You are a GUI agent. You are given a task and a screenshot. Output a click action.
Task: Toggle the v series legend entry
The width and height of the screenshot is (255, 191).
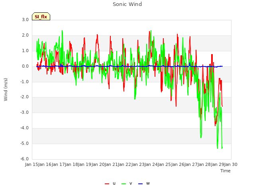pyautogui.click(x=127, y=183)
